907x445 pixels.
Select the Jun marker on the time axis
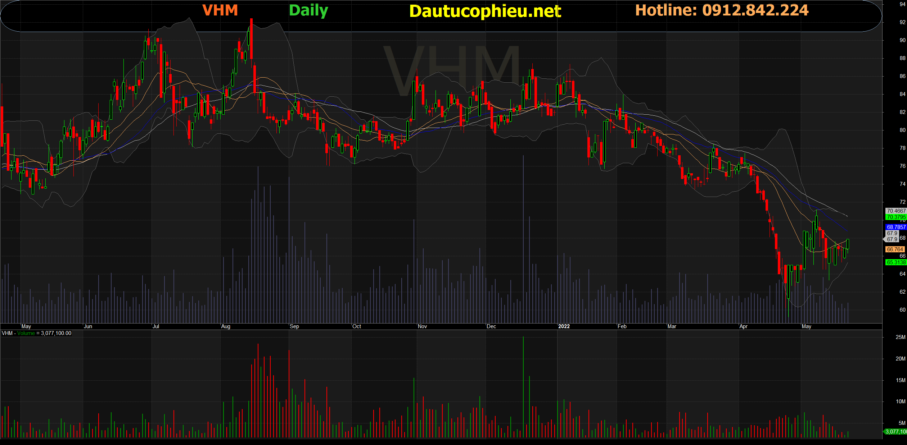[88, 326]
